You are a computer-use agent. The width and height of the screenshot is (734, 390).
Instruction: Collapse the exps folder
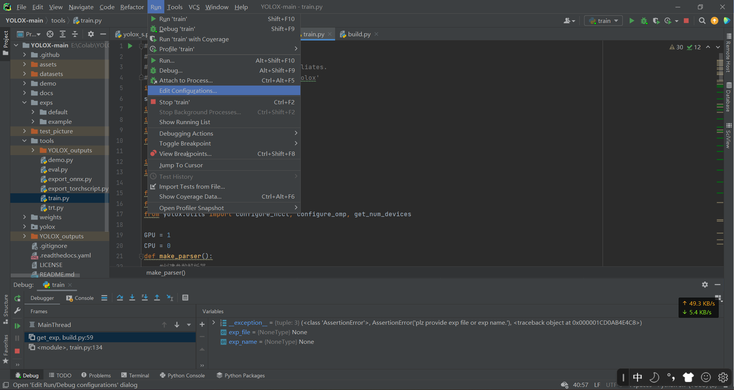24,102
